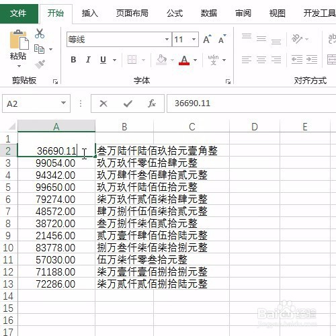Open the 剪贴板 dialog launcher
Screen dimensions: 336x336
55,81
